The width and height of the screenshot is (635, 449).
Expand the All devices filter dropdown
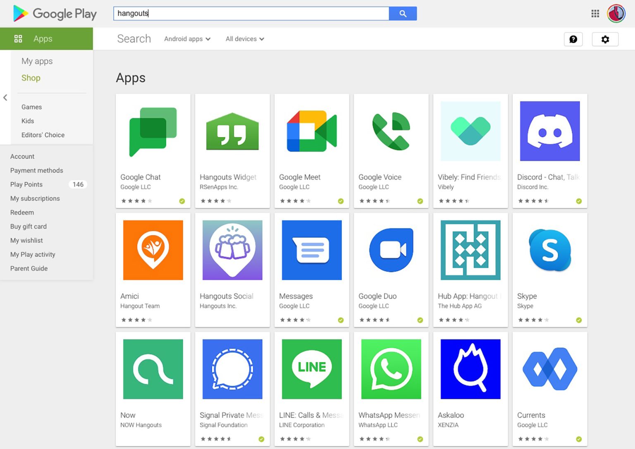pos(245,39)
